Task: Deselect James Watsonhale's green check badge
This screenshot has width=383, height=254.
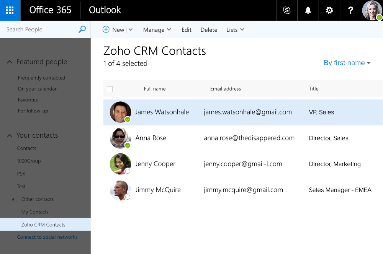Action: pos(128,119)
